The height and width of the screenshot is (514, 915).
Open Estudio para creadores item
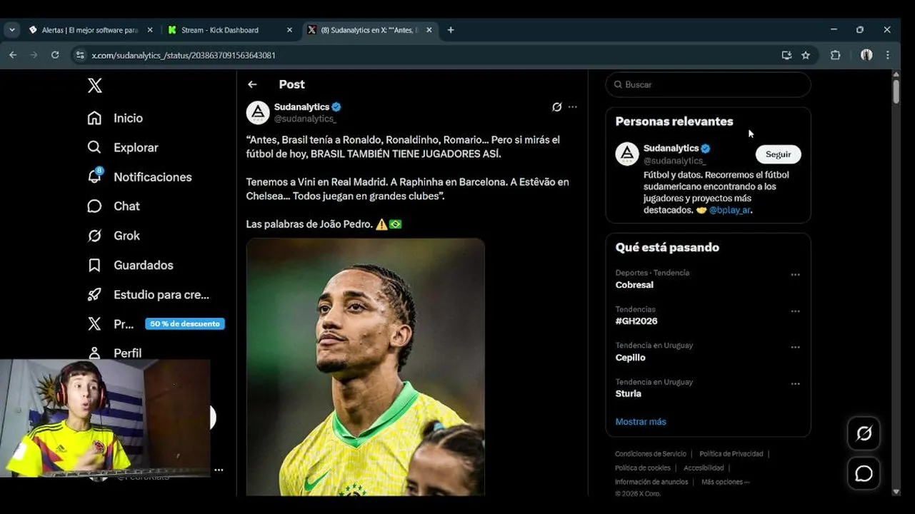pyautogui.click(x=148, y=294)
